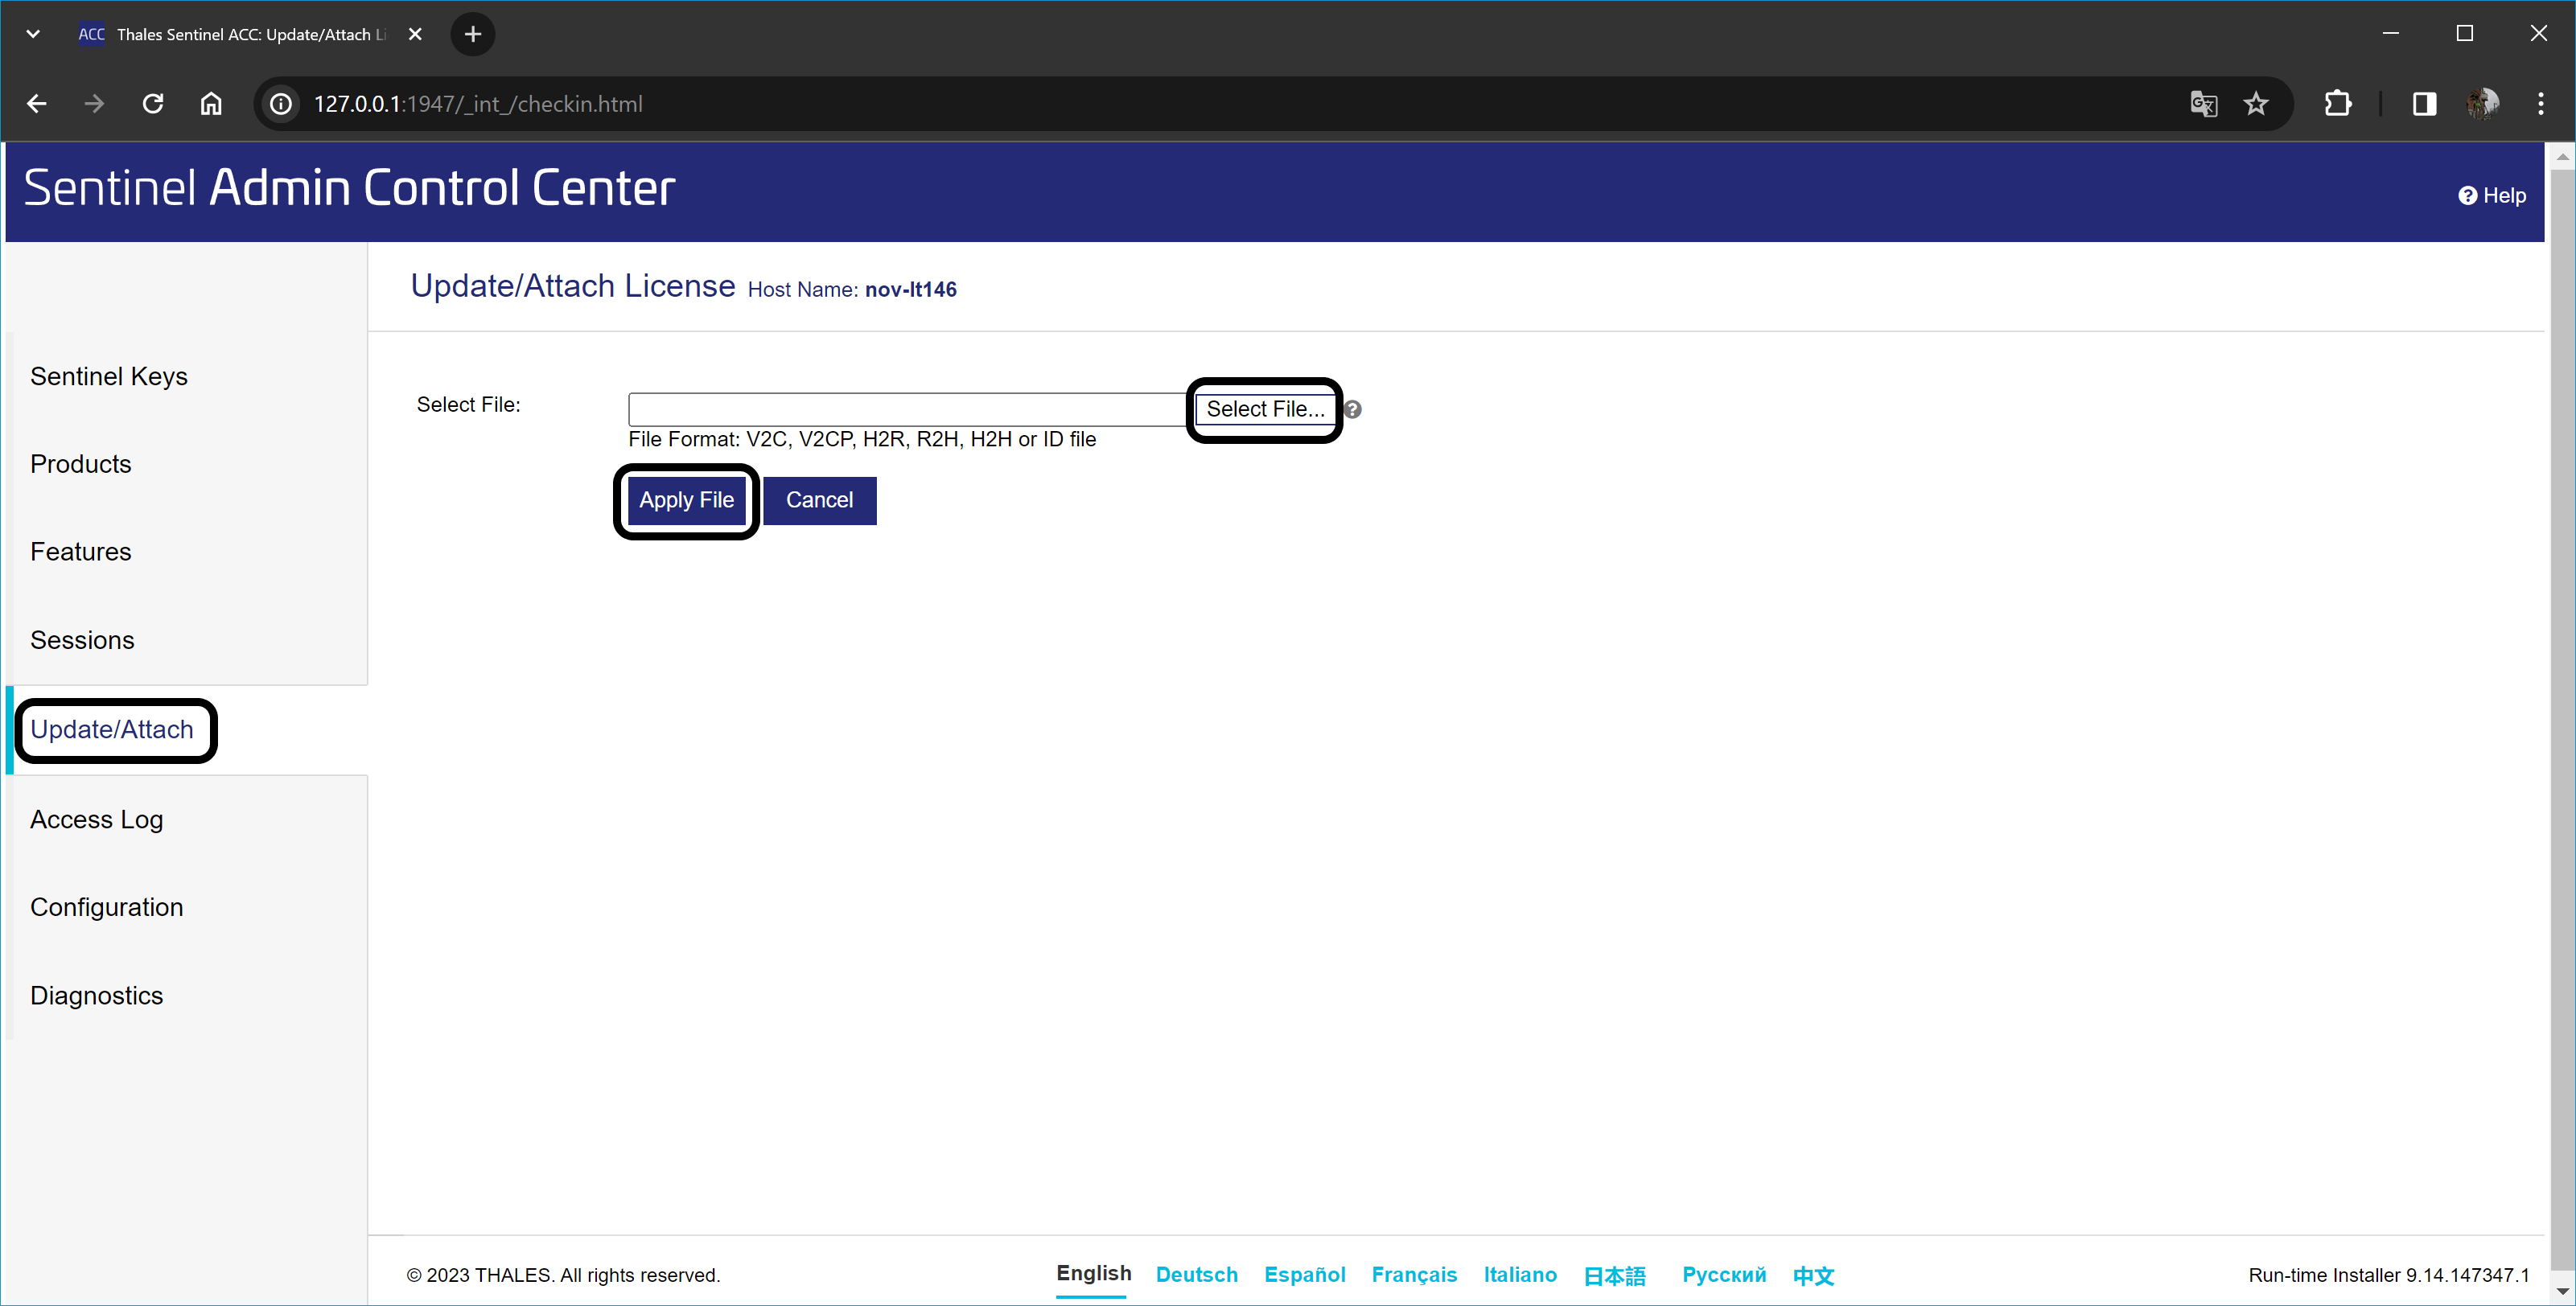Reload the page with refresh icon
Image resolution: width=2576 pixels, height=1306 pixels.
tap(153, 104)
